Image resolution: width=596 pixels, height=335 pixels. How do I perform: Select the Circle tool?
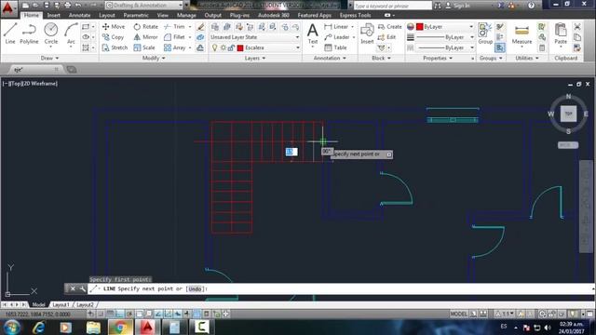[x=51, y=33]
